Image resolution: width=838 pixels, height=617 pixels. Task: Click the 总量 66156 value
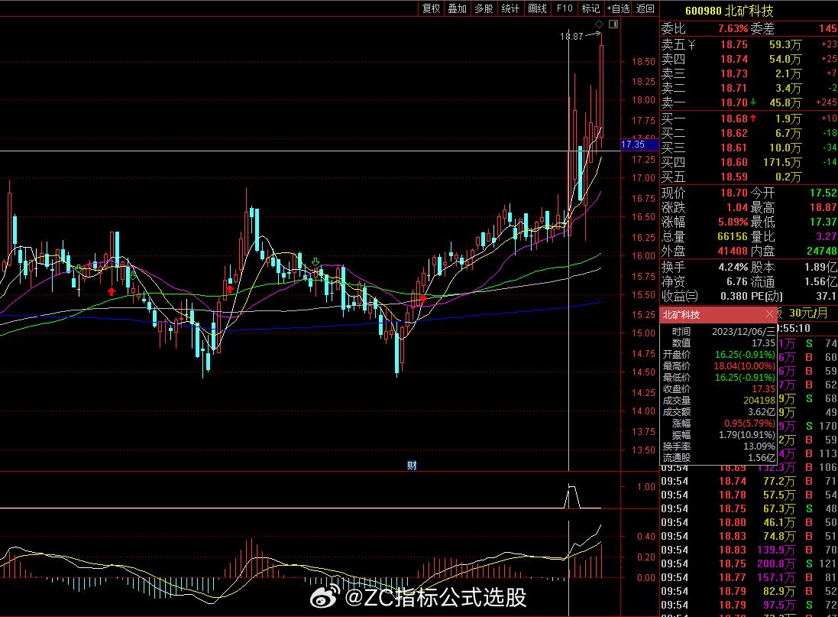(x=732, y=236)
